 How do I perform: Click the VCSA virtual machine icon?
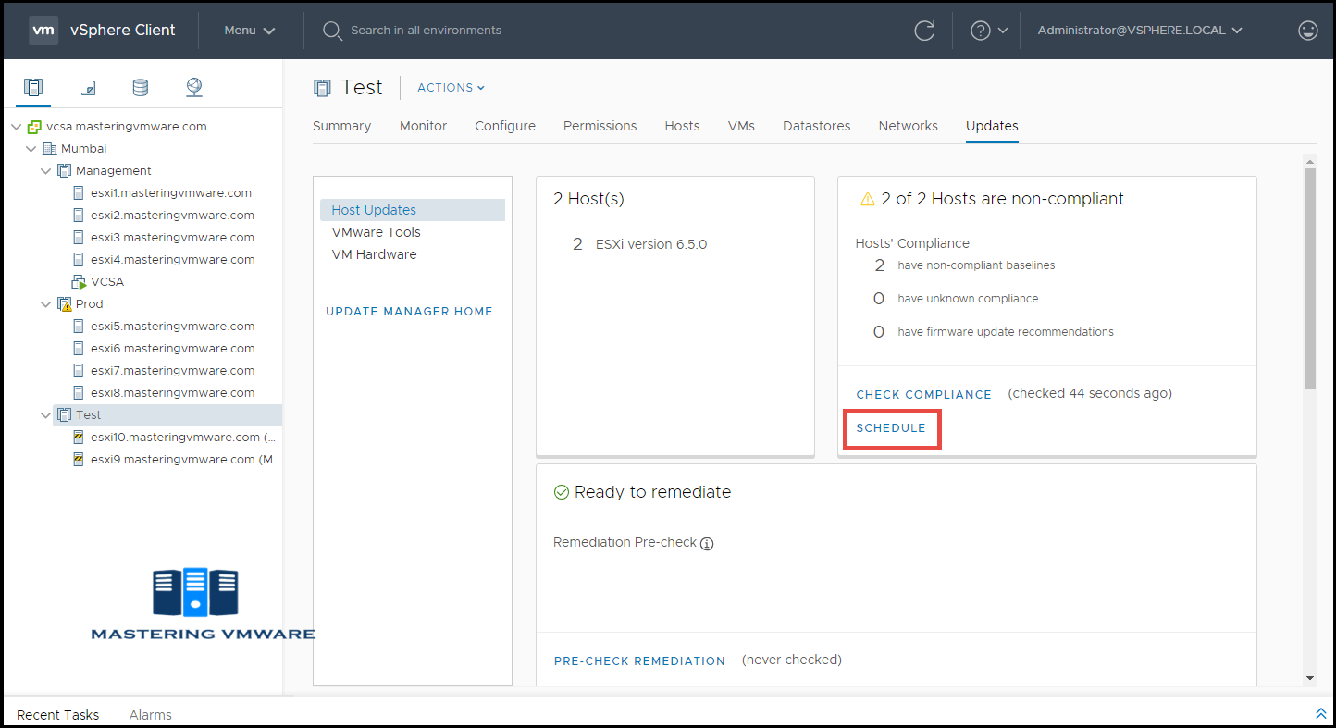coord(79,282)
